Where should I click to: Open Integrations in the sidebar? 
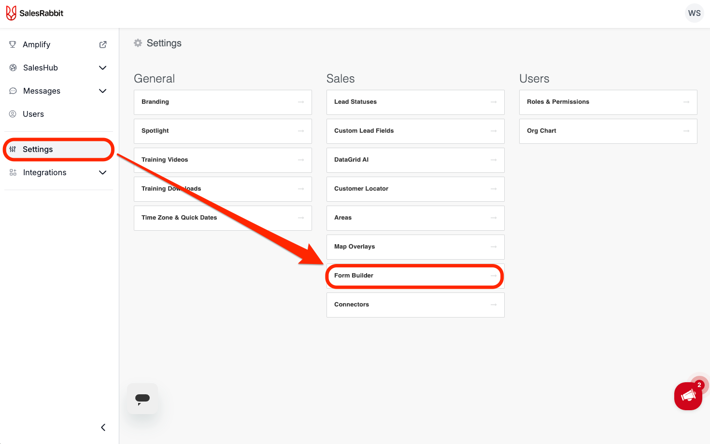59,172
